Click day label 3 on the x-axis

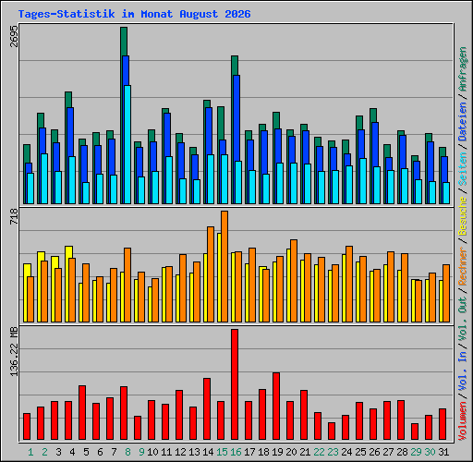(x=58, y=452)
